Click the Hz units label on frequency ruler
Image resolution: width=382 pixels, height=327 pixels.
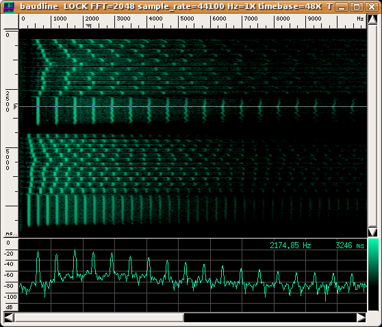360,19
